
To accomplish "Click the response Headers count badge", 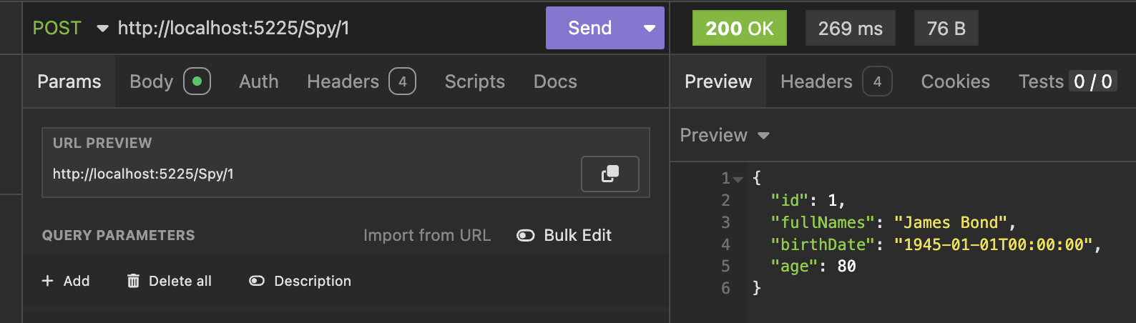I will [877, 81].
